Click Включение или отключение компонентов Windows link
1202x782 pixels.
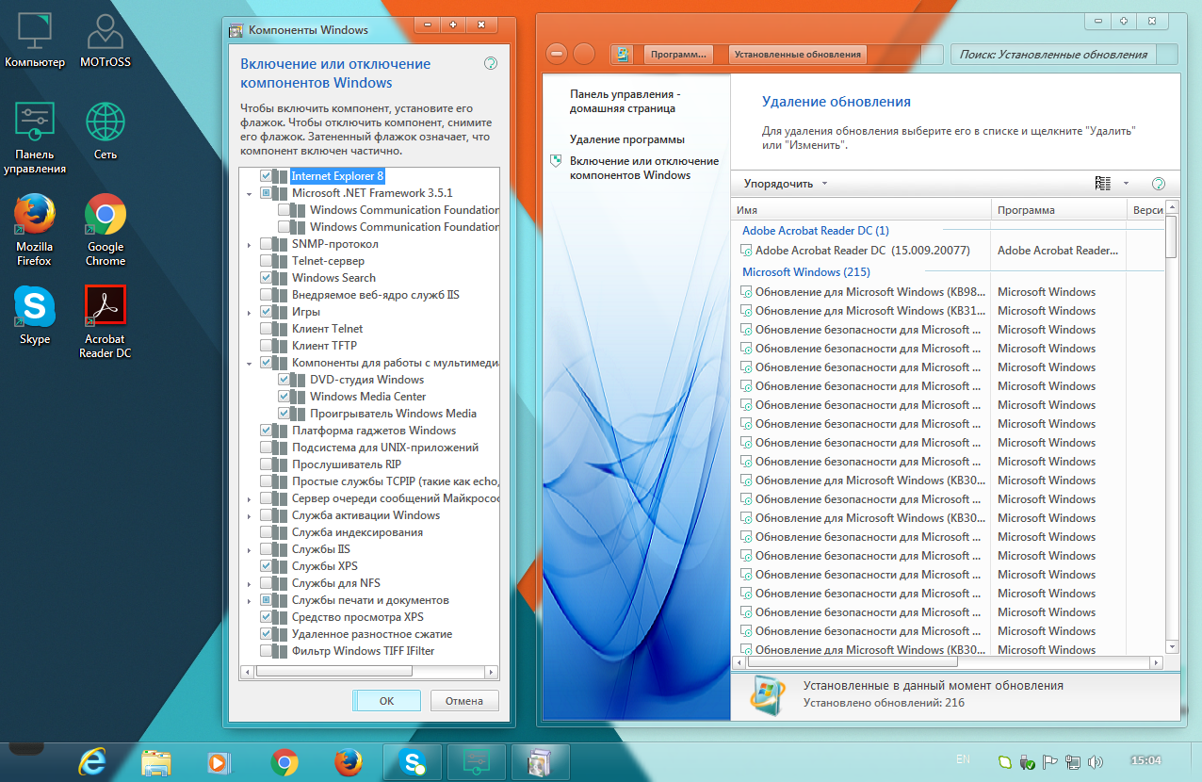(644, 169)
